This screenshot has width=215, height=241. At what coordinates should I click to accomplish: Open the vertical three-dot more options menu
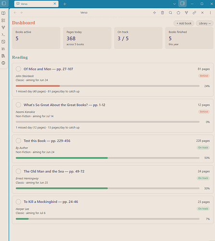(210, 13)
